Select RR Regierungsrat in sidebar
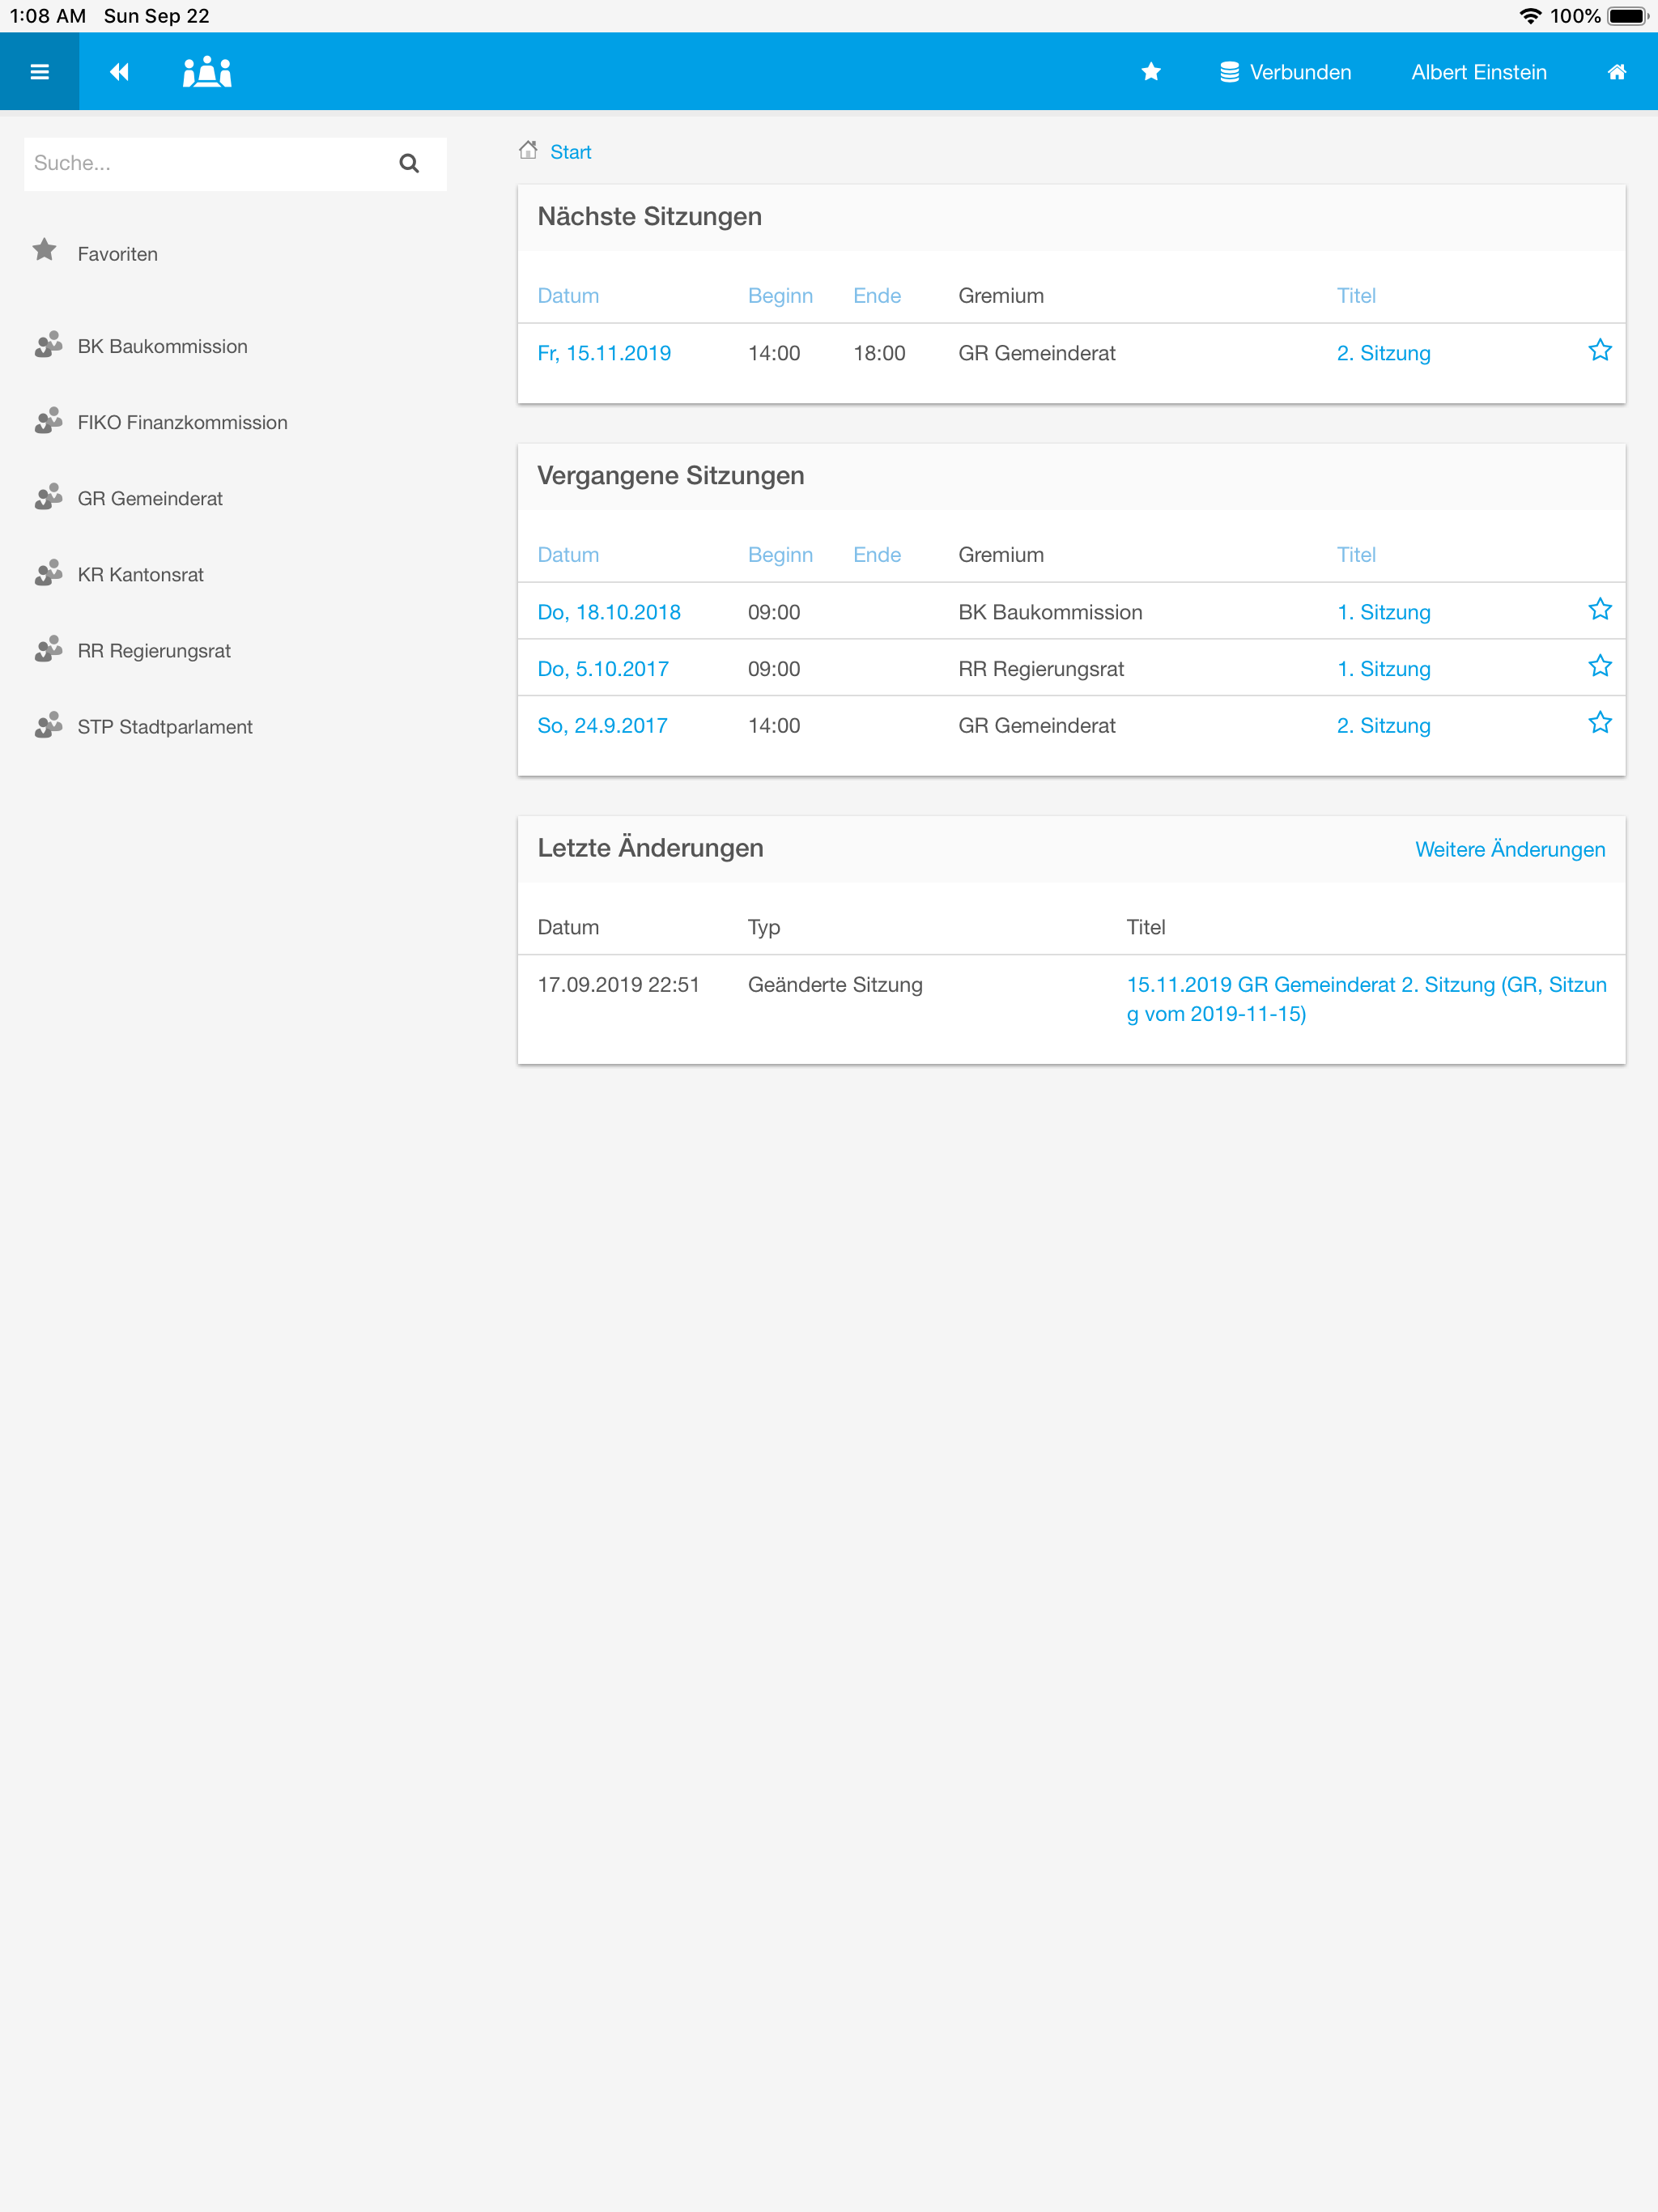Screen dimensions: 1658x2212 (154, 650)
